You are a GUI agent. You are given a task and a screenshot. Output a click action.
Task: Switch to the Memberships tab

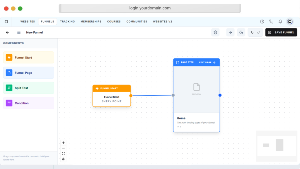91,21
